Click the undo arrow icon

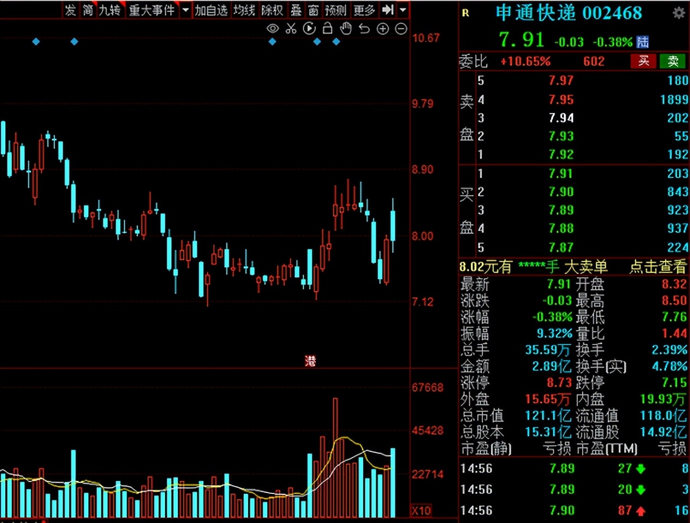364,28
